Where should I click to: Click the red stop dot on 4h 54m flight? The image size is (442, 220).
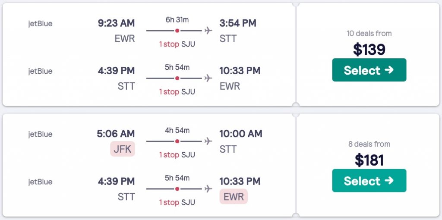coord(177,141)
